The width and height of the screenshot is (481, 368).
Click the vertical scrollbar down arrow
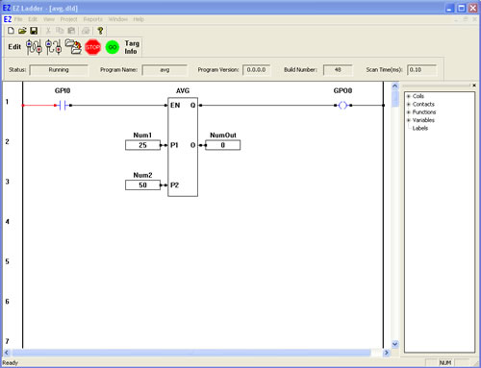[395, 344]
